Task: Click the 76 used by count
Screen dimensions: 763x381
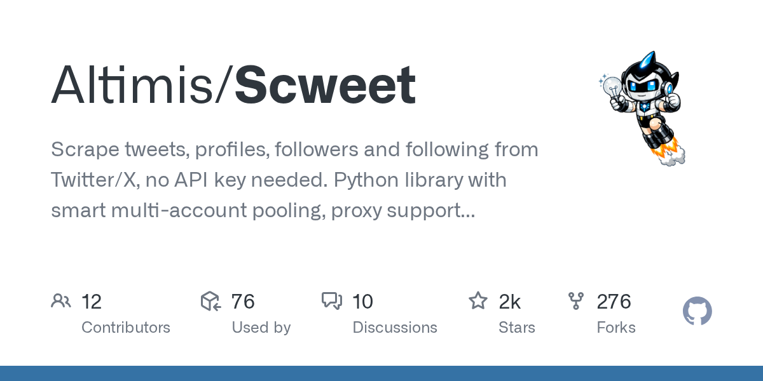Action: tap(243, 302)
